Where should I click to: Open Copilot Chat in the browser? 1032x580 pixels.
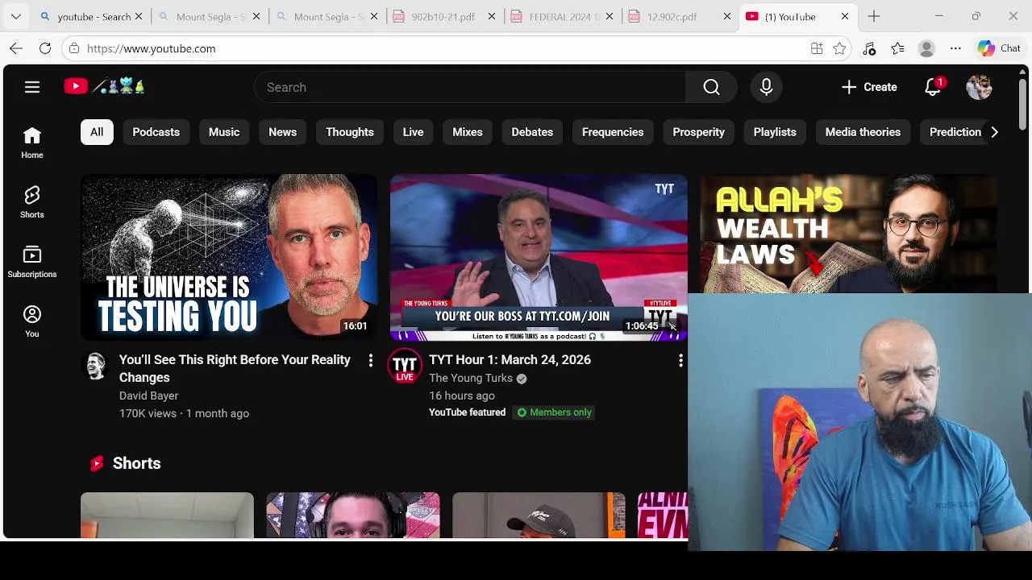click(999, 48)
